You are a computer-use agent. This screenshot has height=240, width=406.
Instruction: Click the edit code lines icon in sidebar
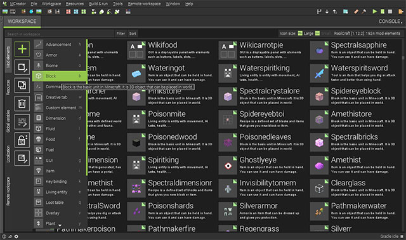22,122
